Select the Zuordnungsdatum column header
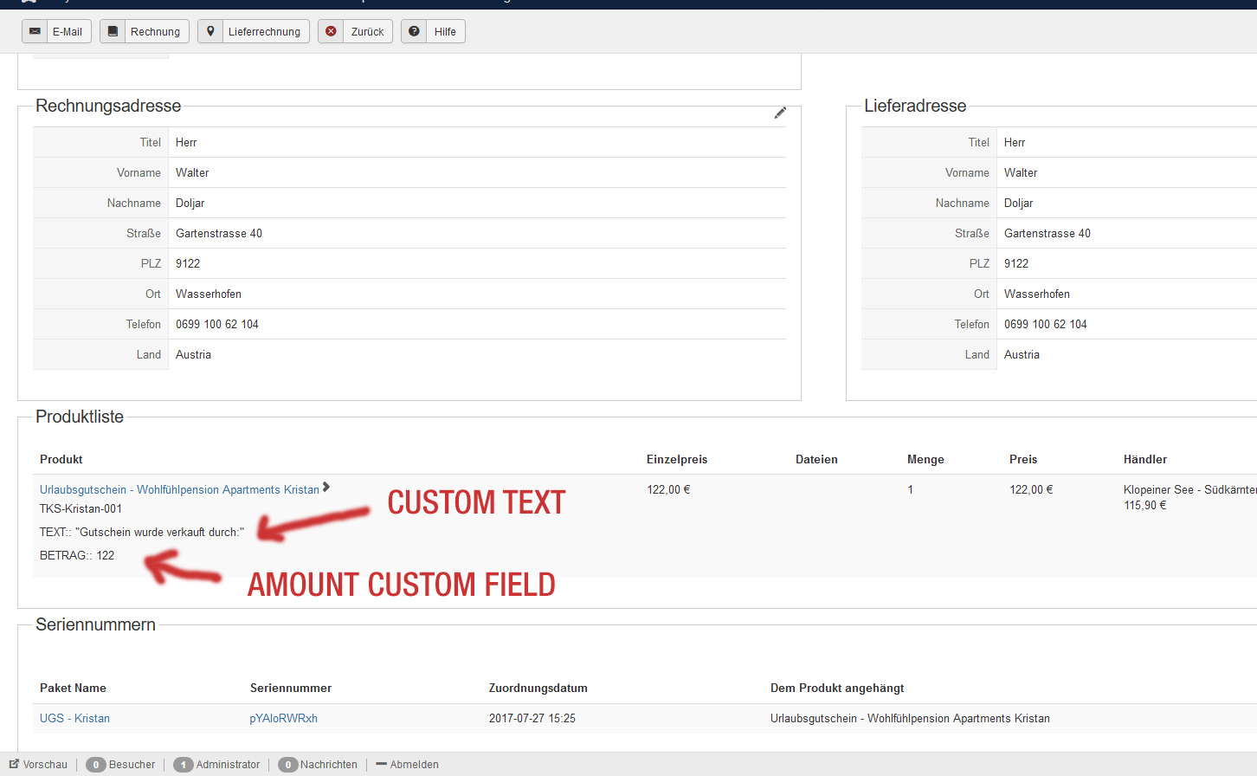This screenshot has height=776, width=1257. coord(538,689)
